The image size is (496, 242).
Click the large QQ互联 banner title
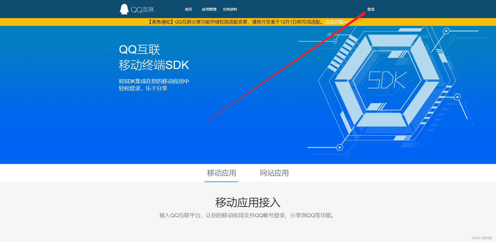coord(139,50)
